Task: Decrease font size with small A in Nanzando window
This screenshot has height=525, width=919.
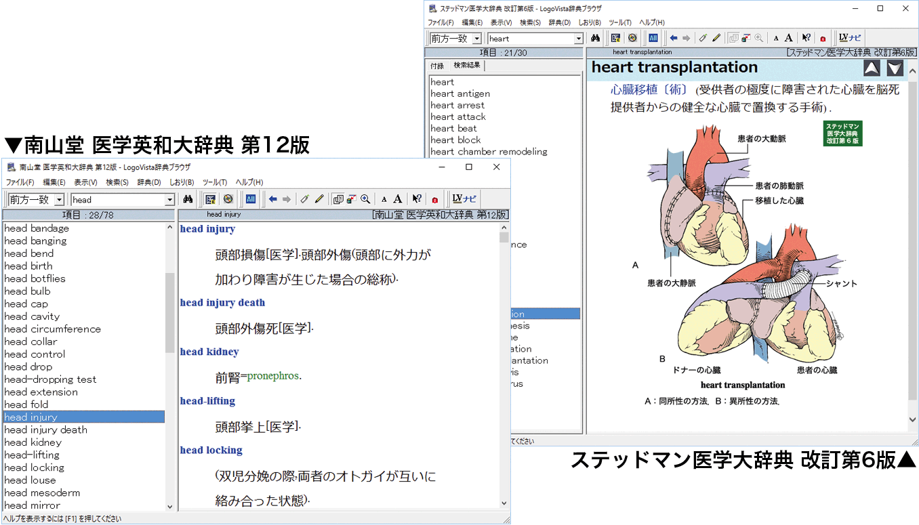Action: click(x=384, y=200)
